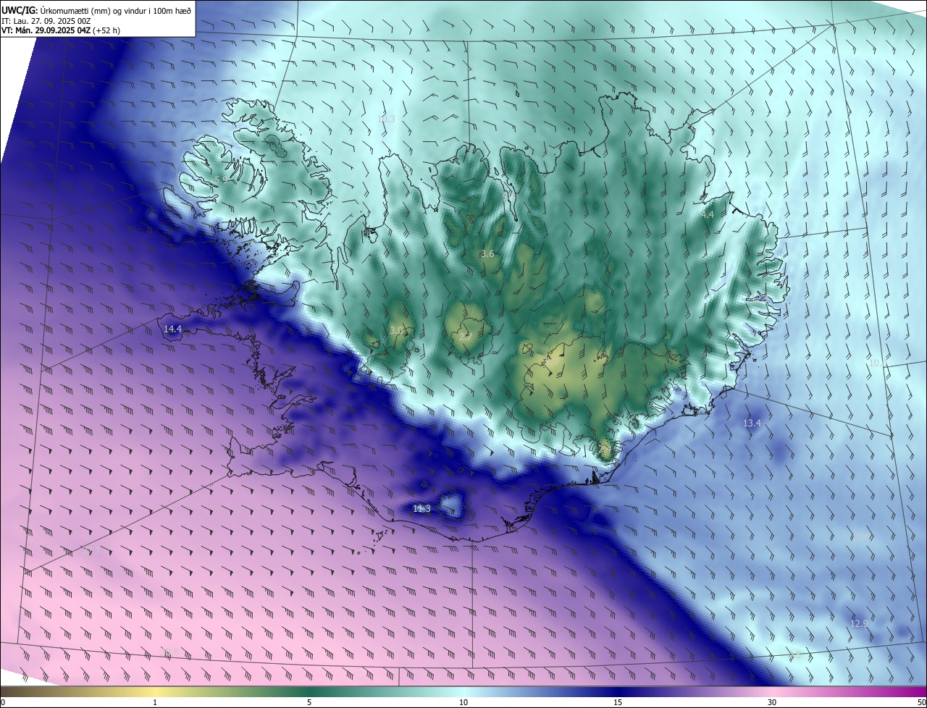Screen dimensions: 927x708
Task: Click the '30' tick on the color scale
Action: [x=772, y=702]
